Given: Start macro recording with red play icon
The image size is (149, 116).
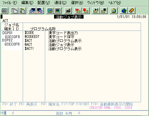Looking at the screenshot, I should (x=78, y=11).
